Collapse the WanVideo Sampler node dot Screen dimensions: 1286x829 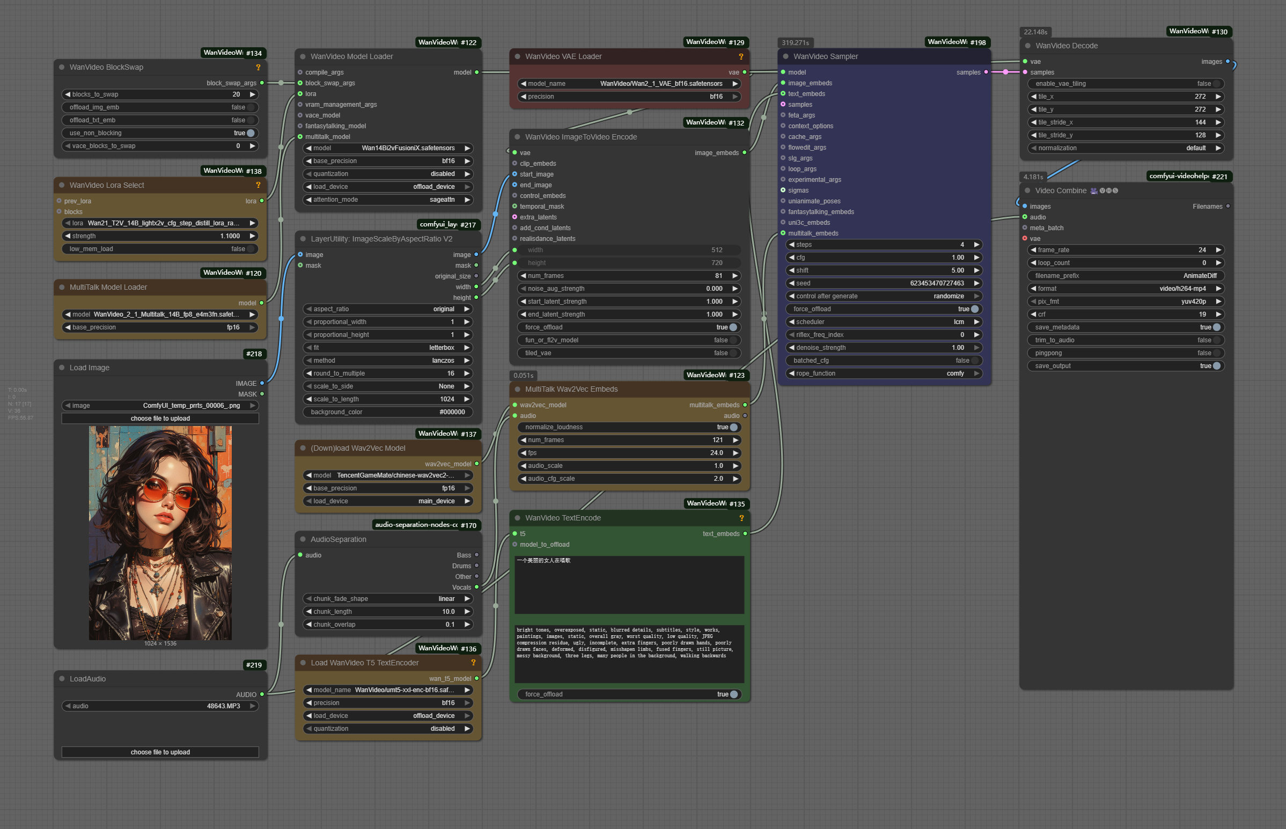coord(785,56)
